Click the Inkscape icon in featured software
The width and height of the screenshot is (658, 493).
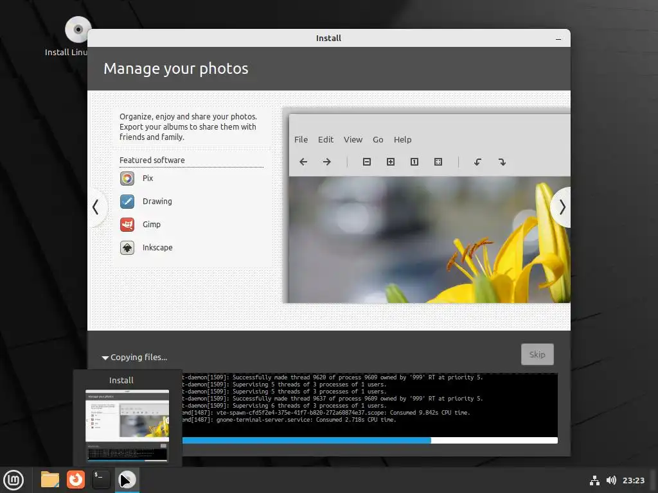click(x=127, y=248)
